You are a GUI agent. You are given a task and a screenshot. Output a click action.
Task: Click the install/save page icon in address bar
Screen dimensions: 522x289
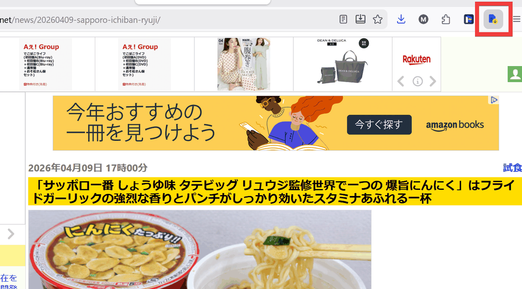pyautogui.click(x=360, y=19)
